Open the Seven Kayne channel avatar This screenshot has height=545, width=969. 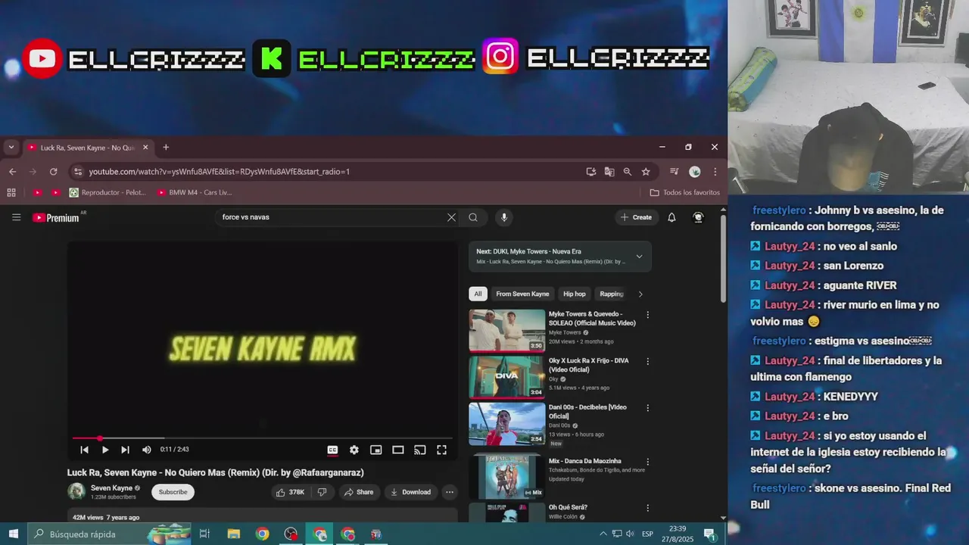click(76, 492)
